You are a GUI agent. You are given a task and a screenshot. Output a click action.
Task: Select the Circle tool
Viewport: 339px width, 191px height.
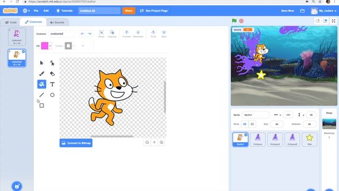coord(52,95)
